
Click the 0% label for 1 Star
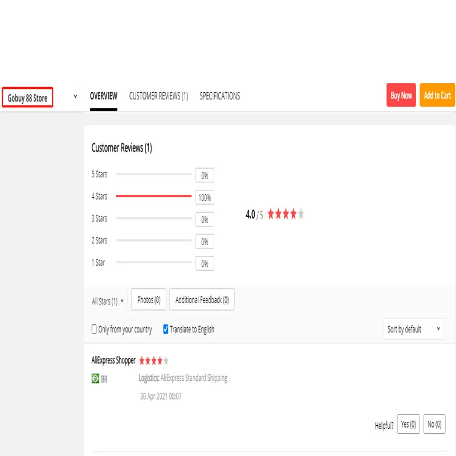coord(205,263)
